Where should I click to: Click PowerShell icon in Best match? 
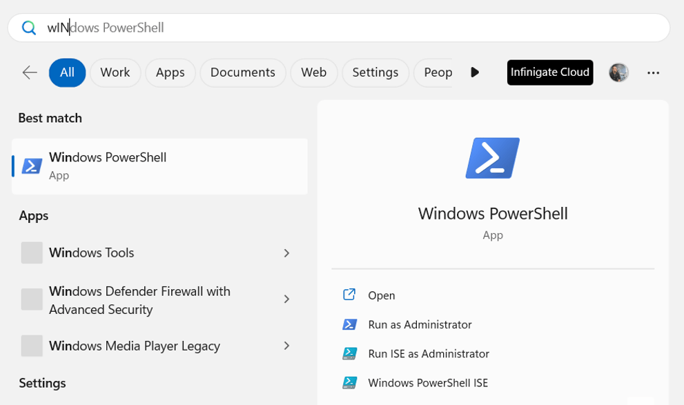coord(32,166)
